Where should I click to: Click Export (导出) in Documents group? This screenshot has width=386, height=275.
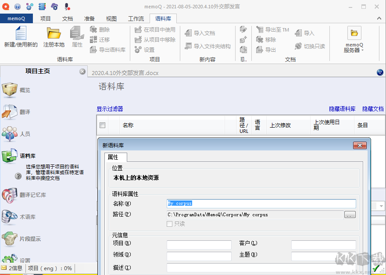pyautogui.click(x=266, y=50)
